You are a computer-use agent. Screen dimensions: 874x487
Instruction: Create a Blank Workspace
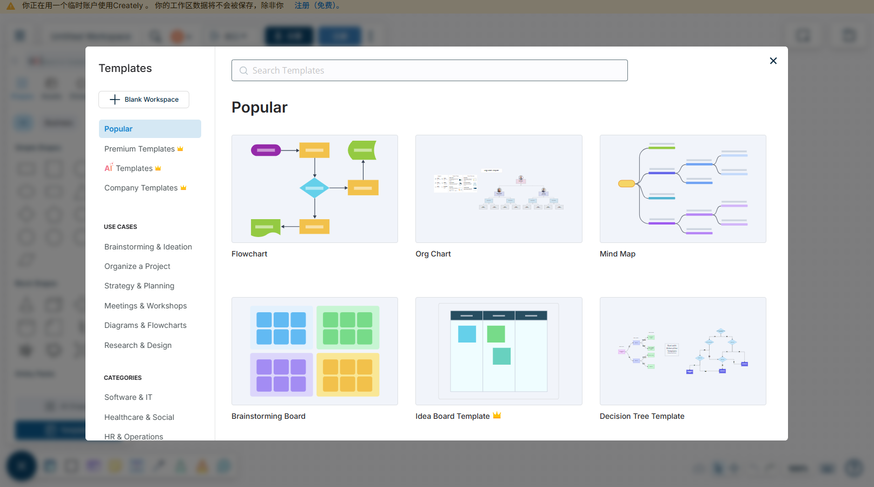144,100
